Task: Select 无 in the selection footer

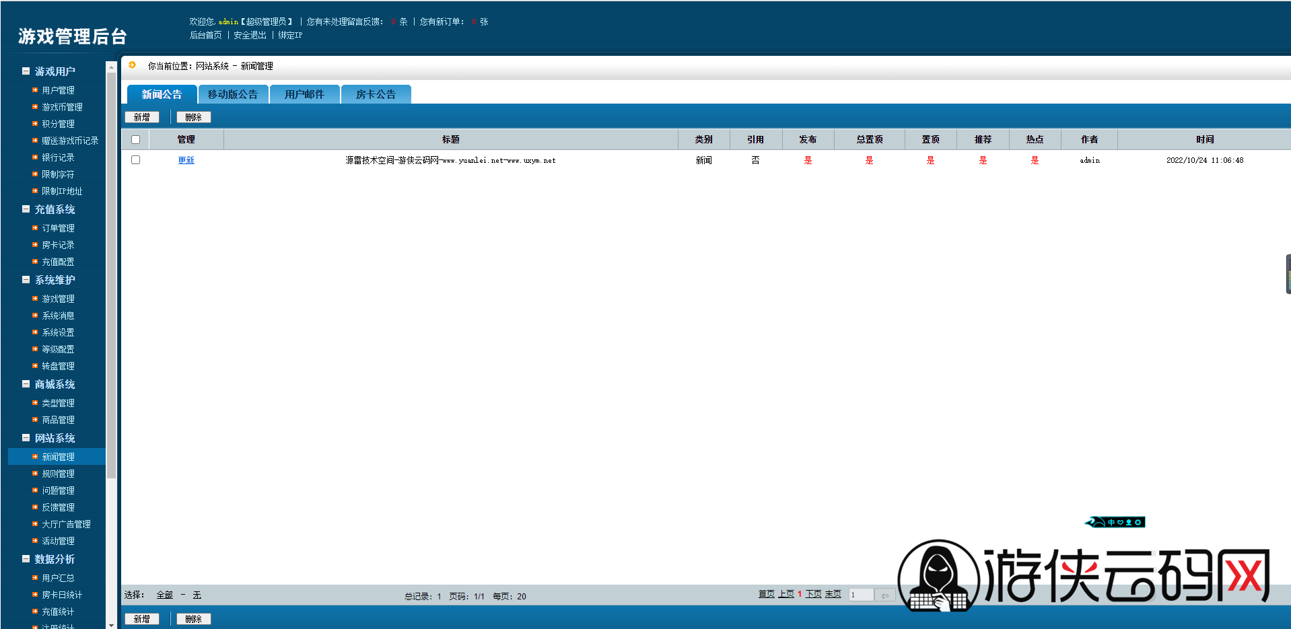Action: [197, 595]
